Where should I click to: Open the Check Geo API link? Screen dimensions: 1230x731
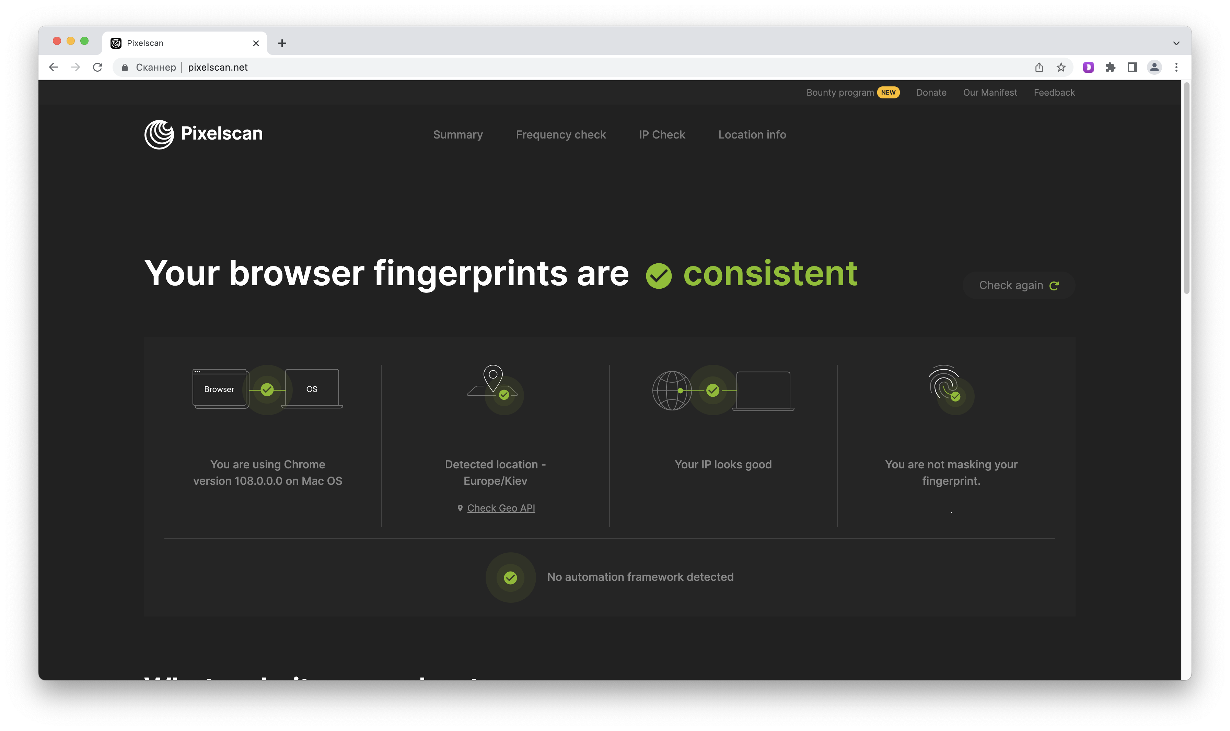[x=501, y=508]
